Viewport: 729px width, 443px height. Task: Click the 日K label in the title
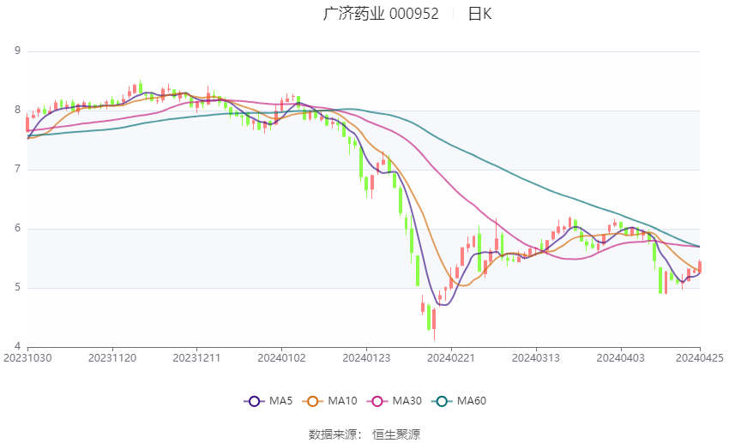pyautogui.click(x=479, y=14)
